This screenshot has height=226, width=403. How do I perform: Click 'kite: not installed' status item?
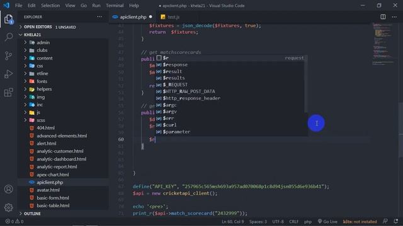click(360, 222)
